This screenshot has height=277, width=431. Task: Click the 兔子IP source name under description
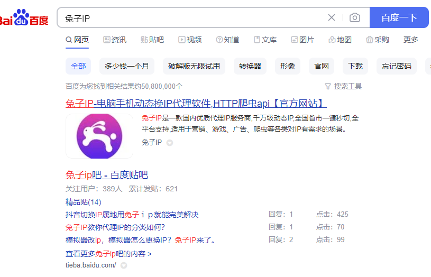coord(152,142)
